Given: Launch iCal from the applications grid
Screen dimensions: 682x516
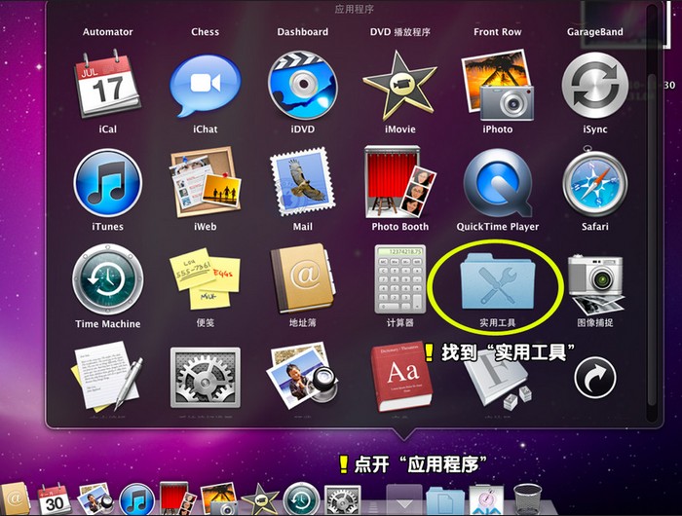Looking at the screenshot, I should pyautogui.click(x=107, y=86).
